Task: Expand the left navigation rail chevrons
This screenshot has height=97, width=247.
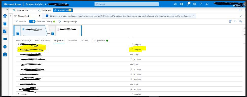Action: coord(7,10)
